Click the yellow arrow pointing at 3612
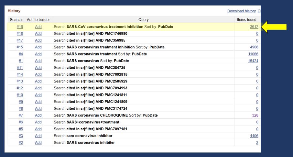This screenshot has height=157, width=293. [274, 27]
